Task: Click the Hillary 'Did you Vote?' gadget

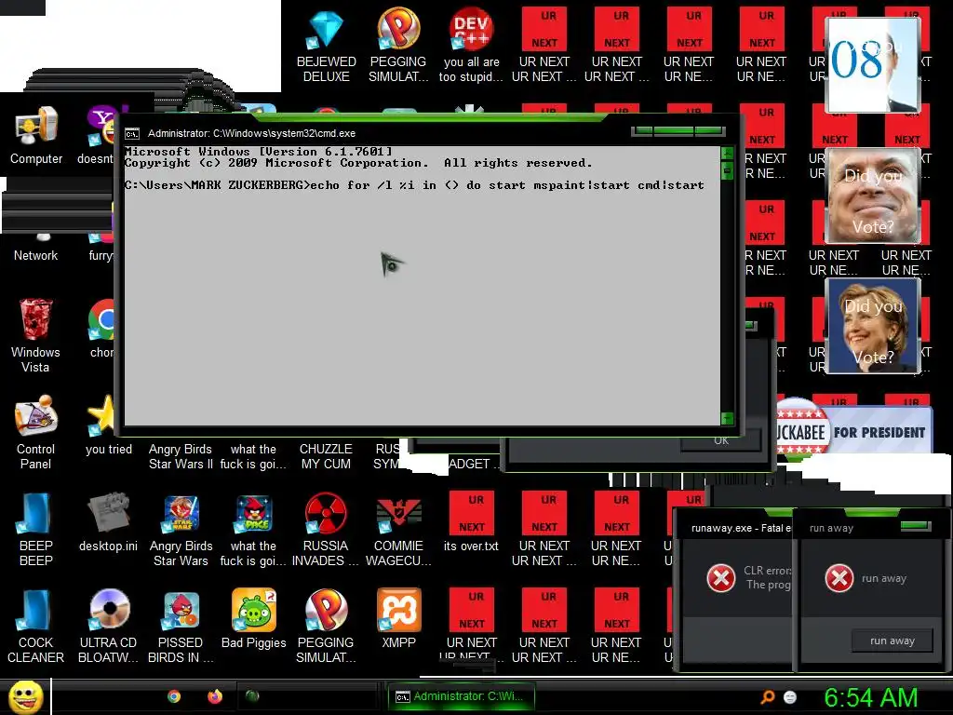Action: pos(872,325)
